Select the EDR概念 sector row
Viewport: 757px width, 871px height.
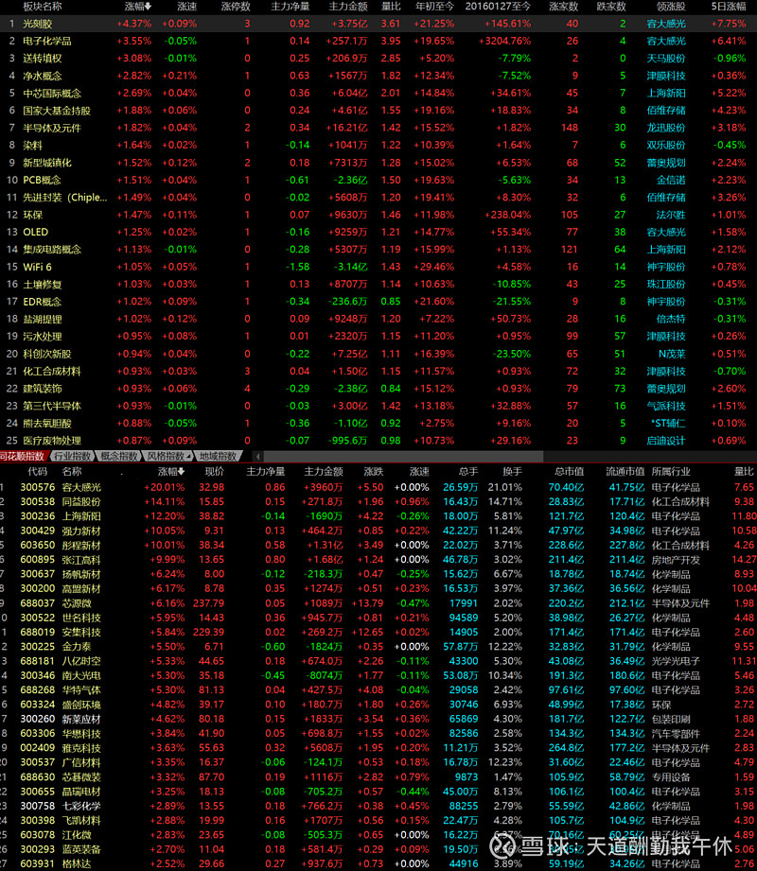coord(378,302)
